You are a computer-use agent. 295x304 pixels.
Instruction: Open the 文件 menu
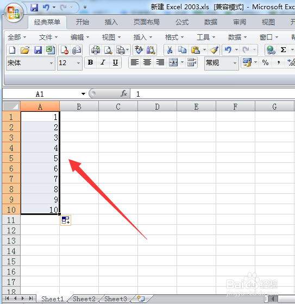[48, 37]
